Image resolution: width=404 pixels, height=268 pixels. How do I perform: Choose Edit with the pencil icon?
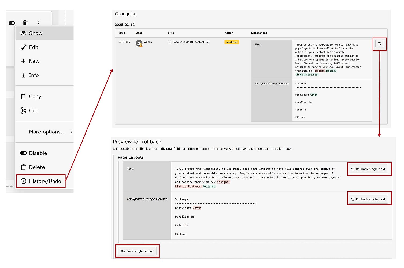(34, 47)
